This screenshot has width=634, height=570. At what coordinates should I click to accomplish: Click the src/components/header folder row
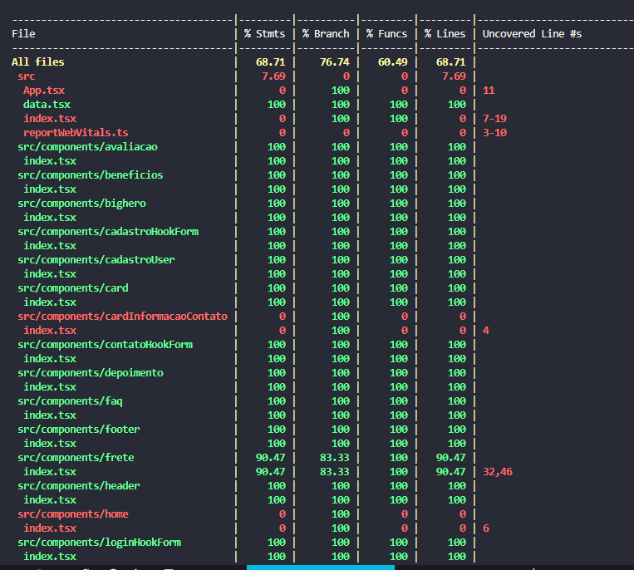[79, 486]
